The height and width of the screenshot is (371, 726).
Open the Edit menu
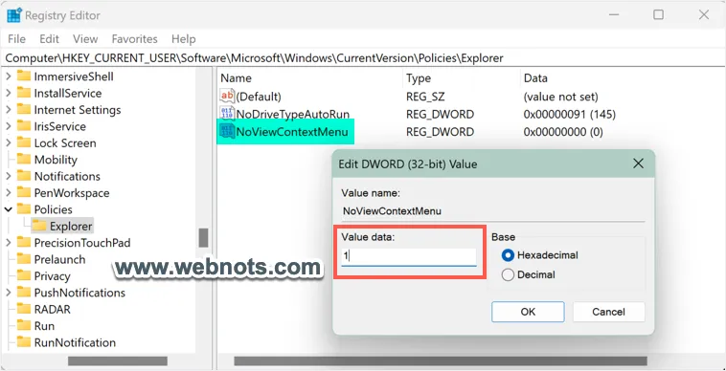[x=49, y=39]
